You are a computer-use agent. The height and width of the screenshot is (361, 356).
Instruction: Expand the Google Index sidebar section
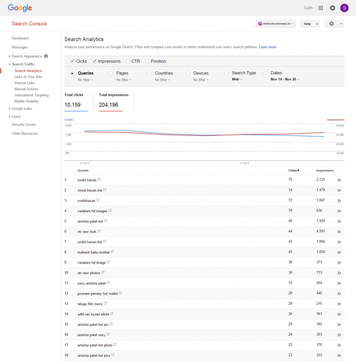click(22, 109)
